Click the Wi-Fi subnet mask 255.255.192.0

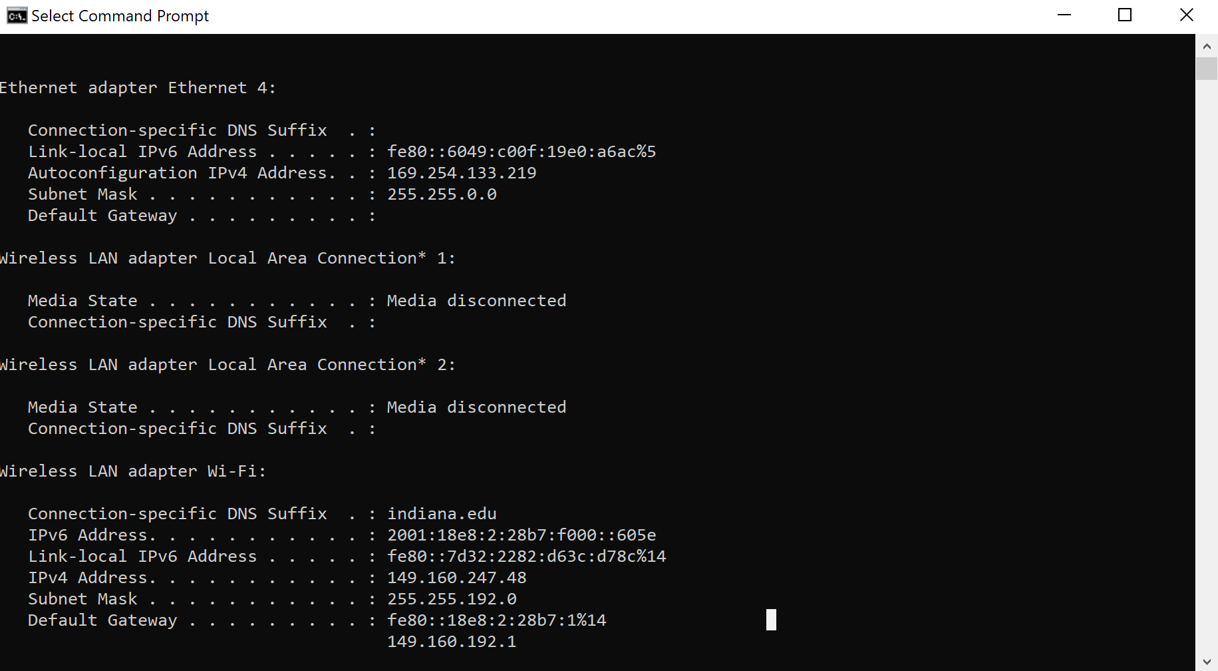click(452, 599)
